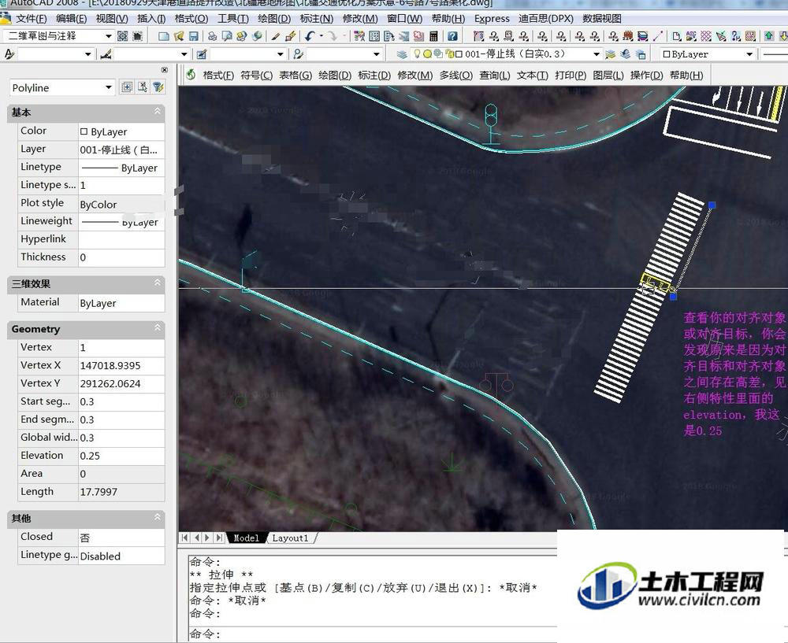Open the Help question mark icon
Screen dimensions: 788x643
coord(452,36)
